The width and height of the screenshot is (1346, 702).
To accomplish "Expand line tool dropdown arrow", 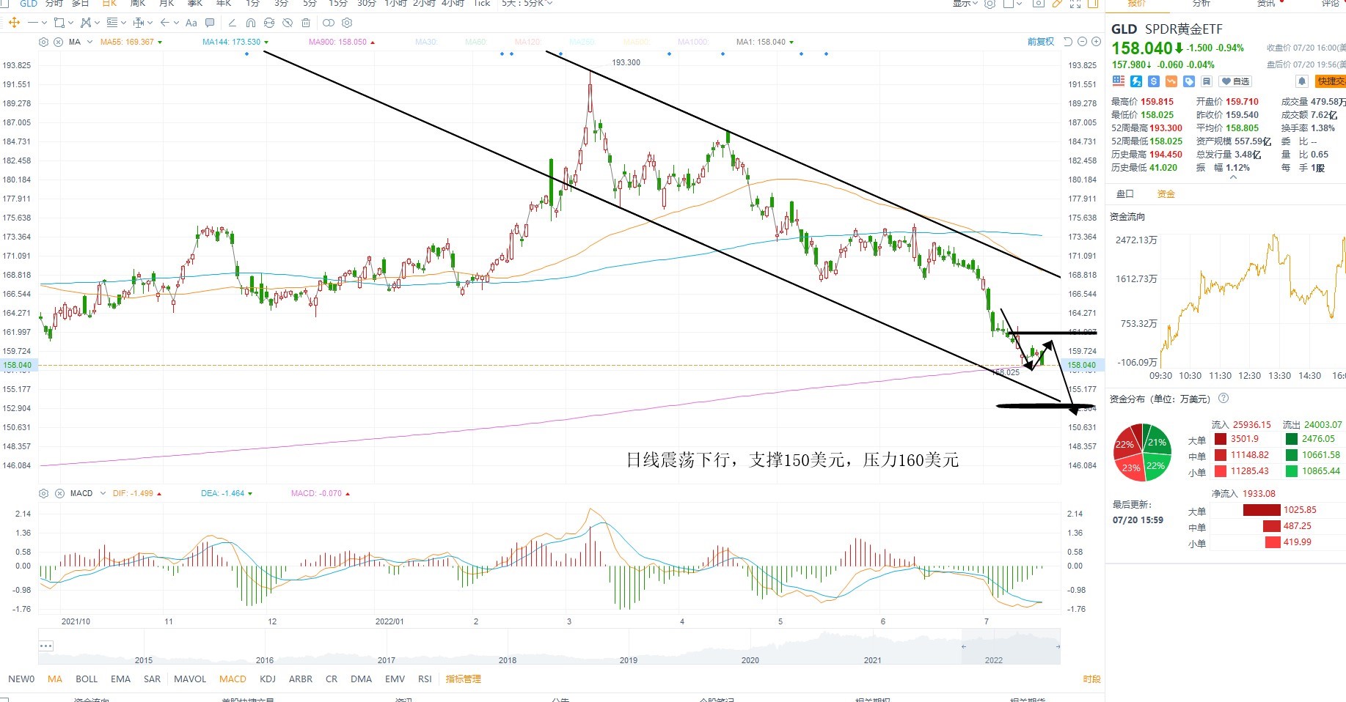I will 44,23.
